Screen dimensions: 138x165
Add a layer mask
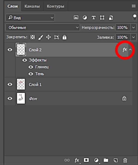coord(86,160)
